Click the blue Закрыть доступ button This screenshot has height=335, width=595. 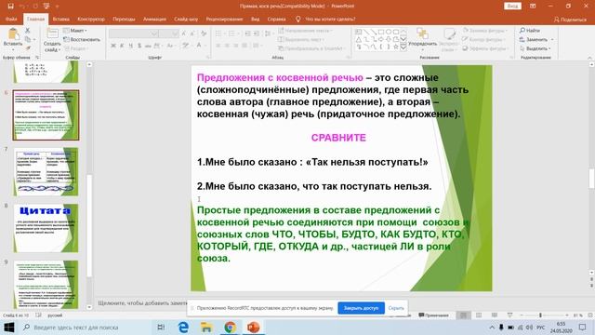click(x=361, y=308)
